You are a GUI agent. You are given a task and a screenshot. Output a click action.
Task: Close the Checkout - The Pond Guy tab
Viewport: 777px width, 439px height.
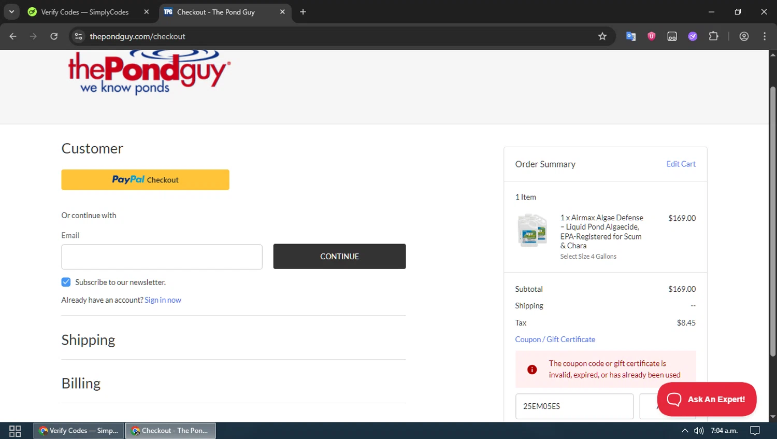coord(282,12)
